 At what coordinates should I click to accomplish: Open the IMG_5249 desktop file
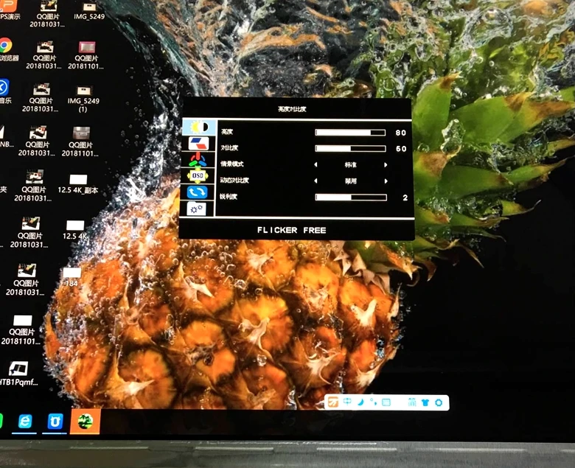click(x=89, y=11)
